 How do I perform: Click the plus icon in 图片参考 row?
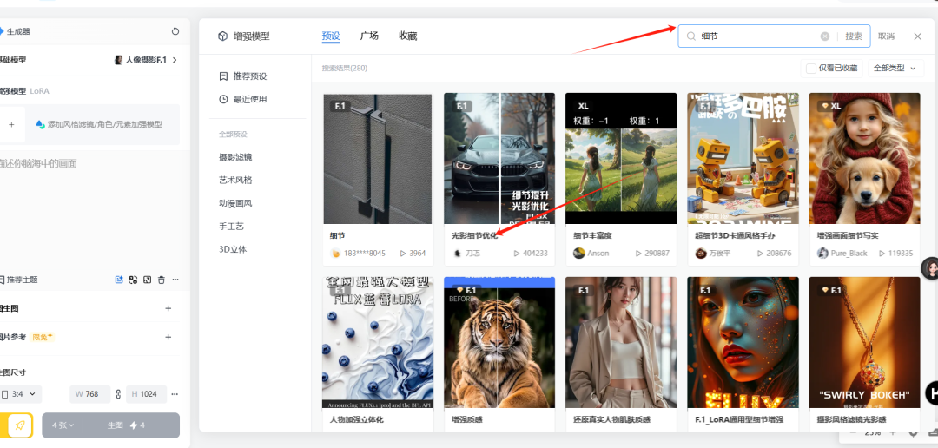(168, 337)
